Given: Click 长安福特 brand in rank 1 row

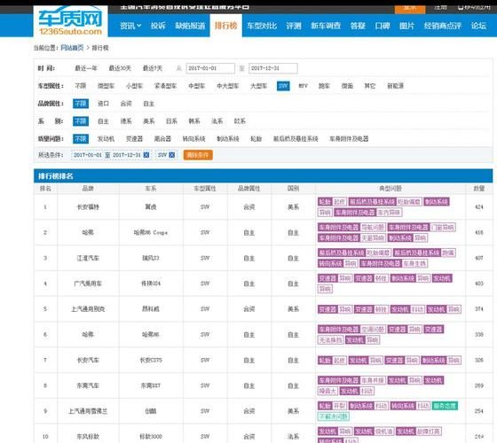Looking at the screenshot, I should [x=88, y=207].
